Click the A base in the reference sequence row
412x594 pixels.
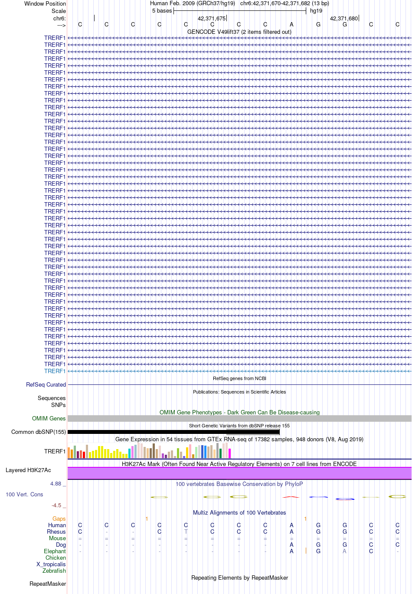pyautogui.click(x=291, y=25)
